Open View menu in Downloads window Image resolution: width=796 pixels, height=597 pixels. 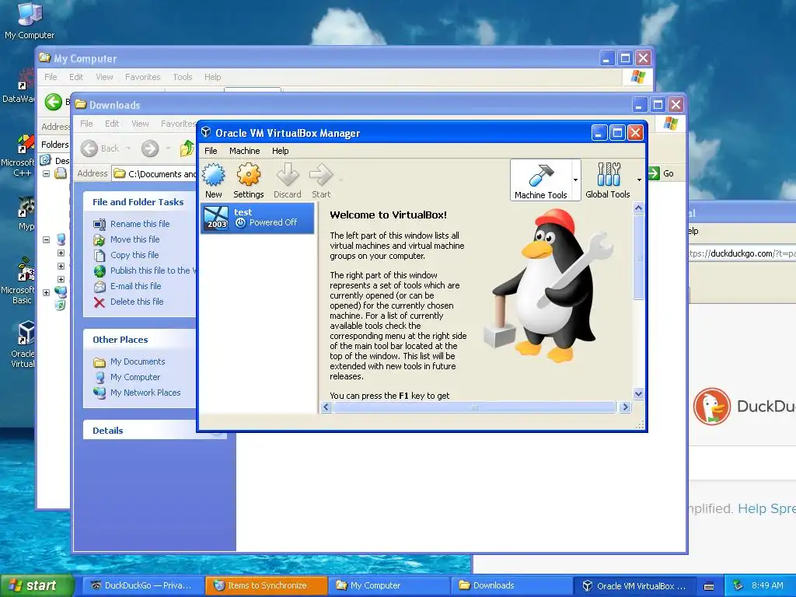[140, 124]
